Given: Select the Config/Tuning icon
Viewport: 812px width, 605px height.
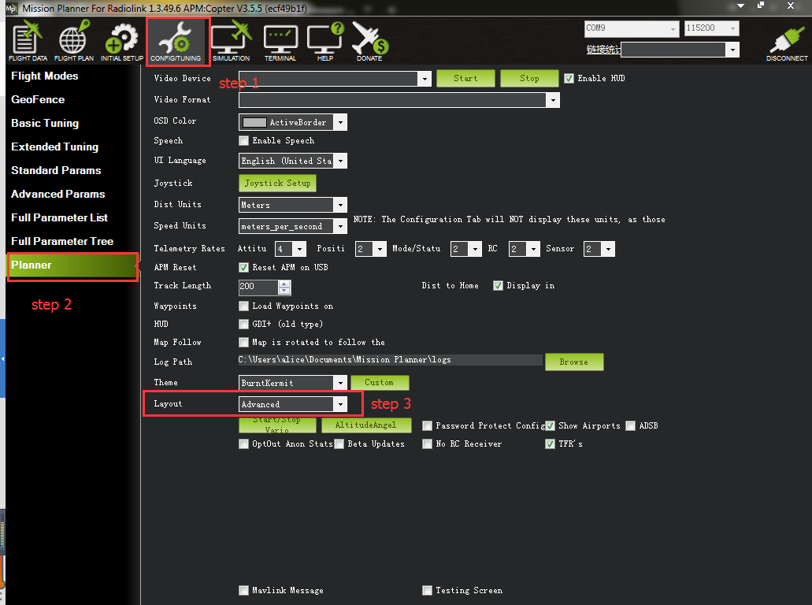Looking at the screenshot, I should pyautogui.click(x=176, y=41).
